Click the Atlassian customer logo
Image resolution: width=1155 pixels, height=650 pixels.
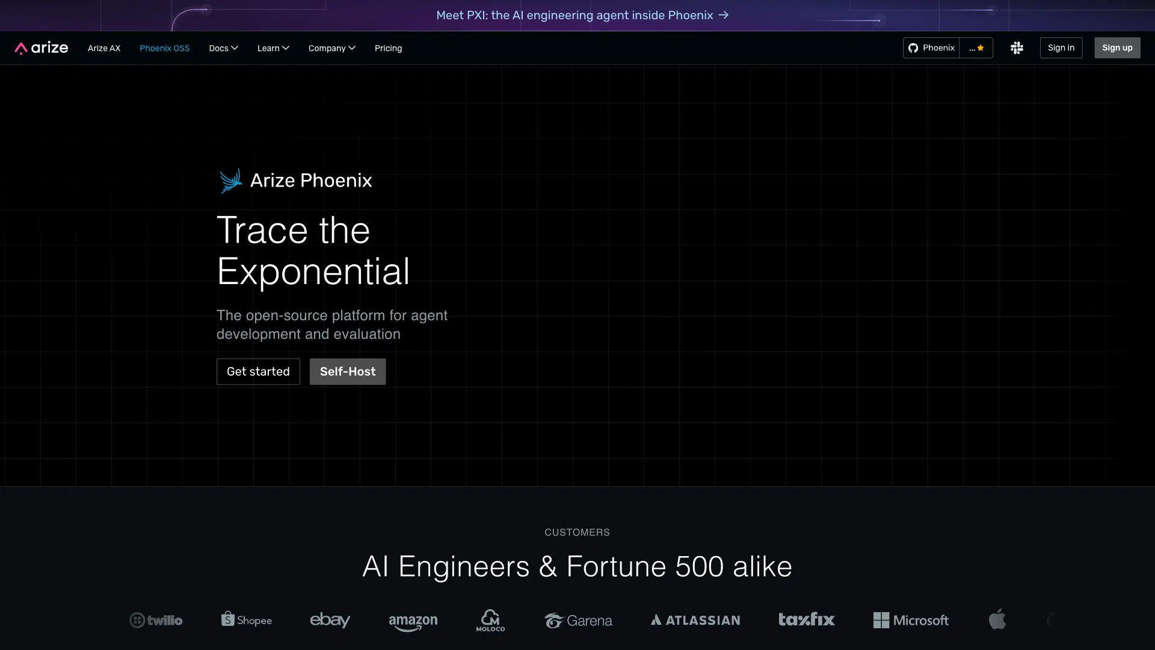[x=695, y=620]
